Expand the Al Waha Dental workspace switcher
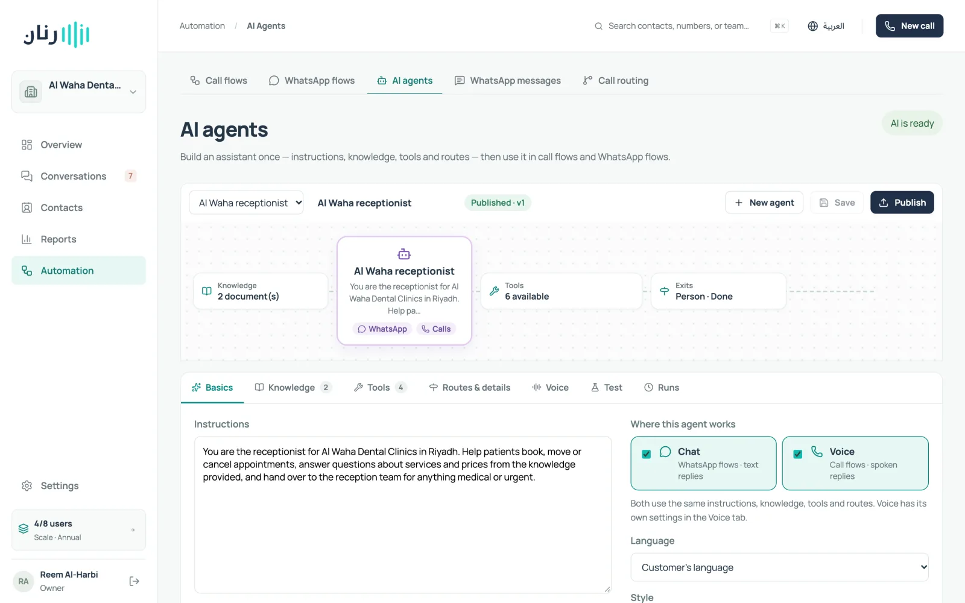This screenshot has height=603, width=965. coord(78,92)
